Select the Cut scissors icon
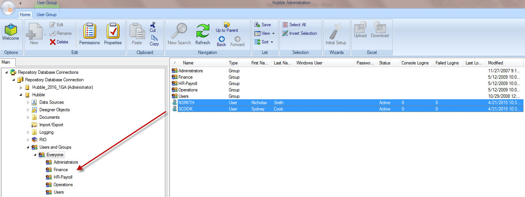Viewport: 525px width, 197px height. [x=153, y=25]
